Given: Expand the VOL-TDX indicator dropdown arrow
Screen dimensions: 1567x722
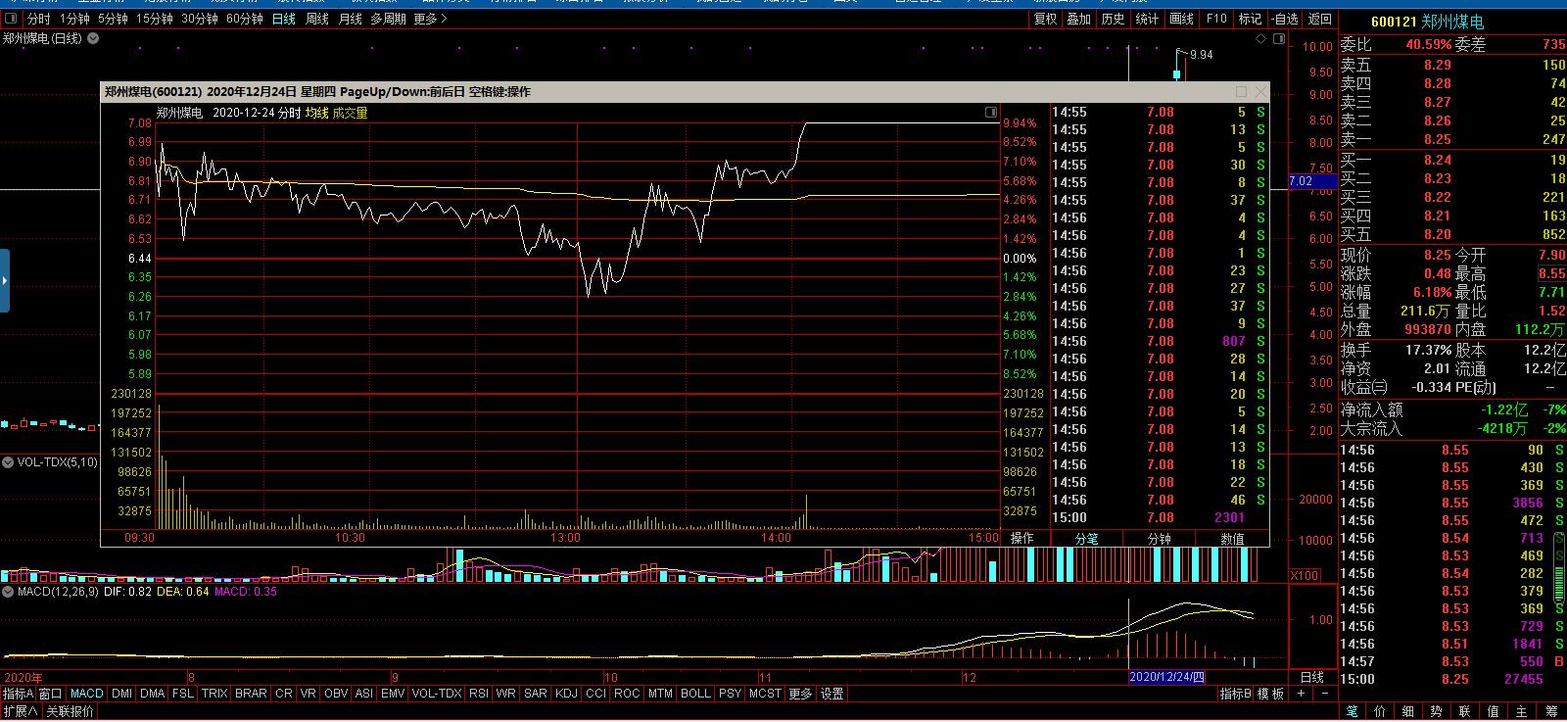Looking at the screenshot, I should coord(8,461).
